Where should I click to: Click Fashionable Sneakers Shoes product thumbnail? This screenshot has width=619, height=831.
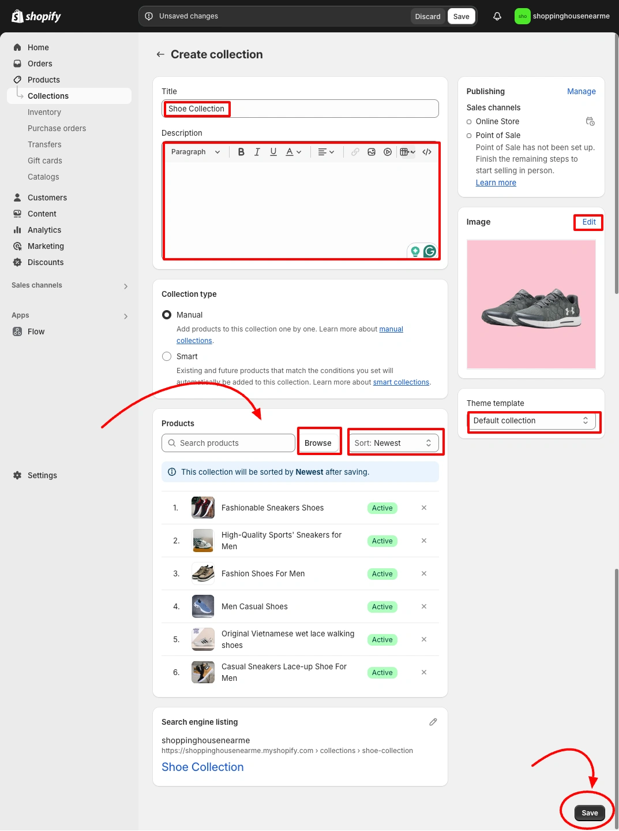(x=203, y=508)
